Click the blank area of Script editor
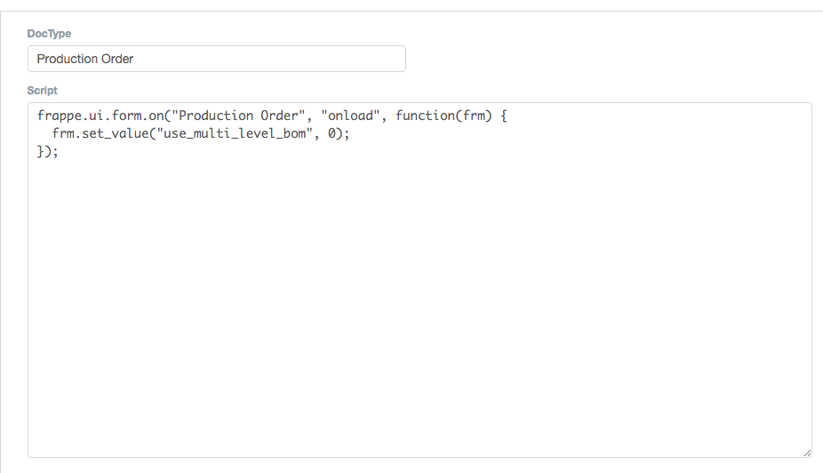 coord(419,304)
